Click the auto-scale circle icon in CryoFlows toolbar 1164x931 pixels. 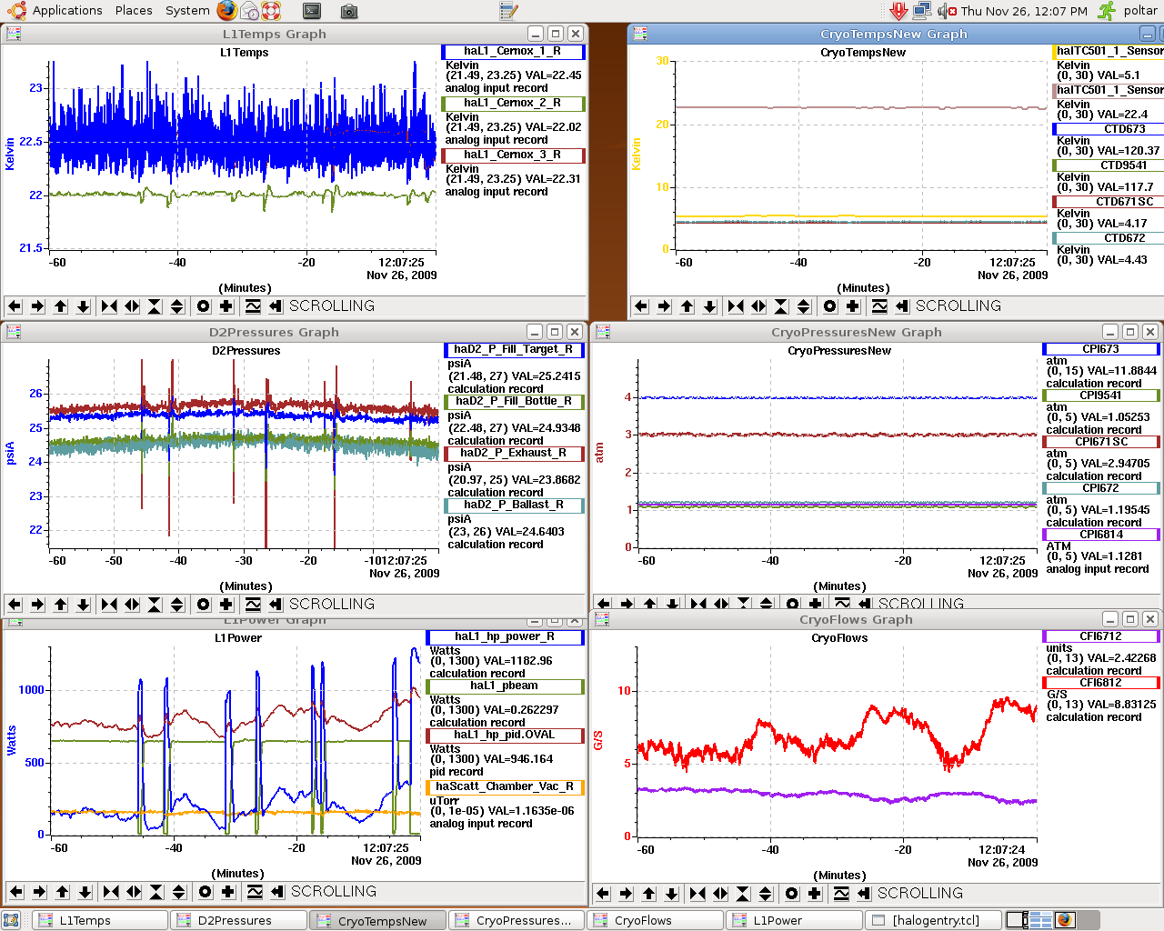tap(792, 894)
